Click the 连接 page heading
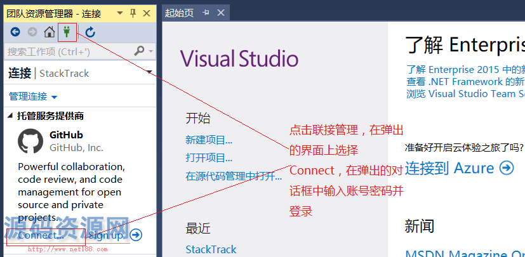This screenshot has width=525, height=257. pos(20,73)
